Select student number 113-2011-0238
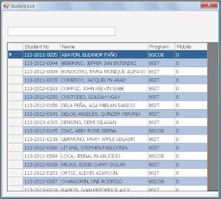 pyautogui.click(x=41, y=139)
